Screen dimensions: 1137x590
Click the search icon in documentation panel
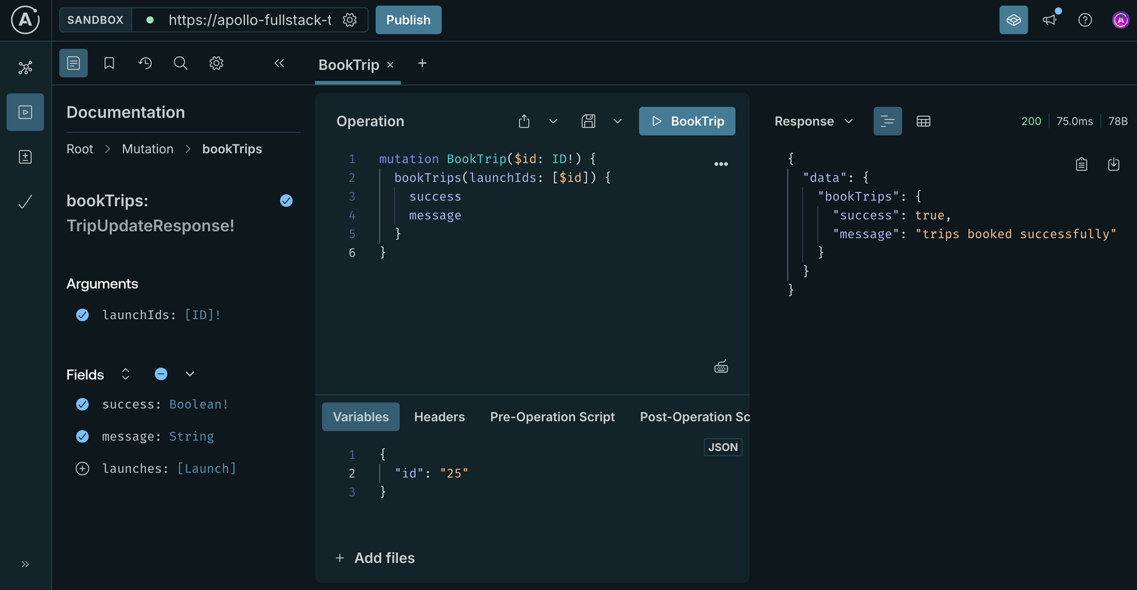point(181,63)
